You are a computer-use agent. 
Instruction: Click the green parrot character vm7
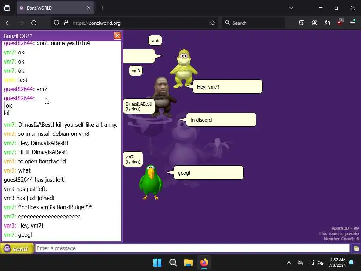click(150, 182)
